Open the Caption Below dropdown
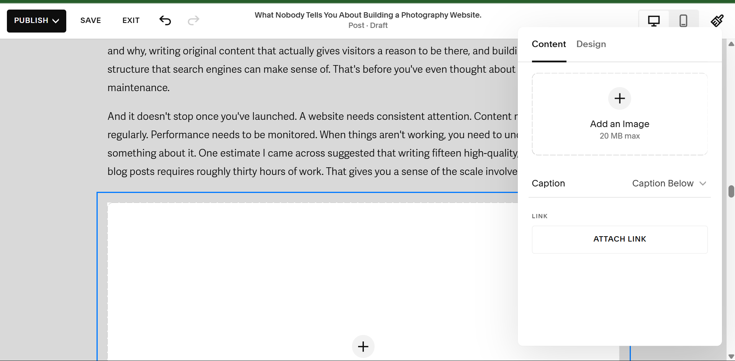 669,183
